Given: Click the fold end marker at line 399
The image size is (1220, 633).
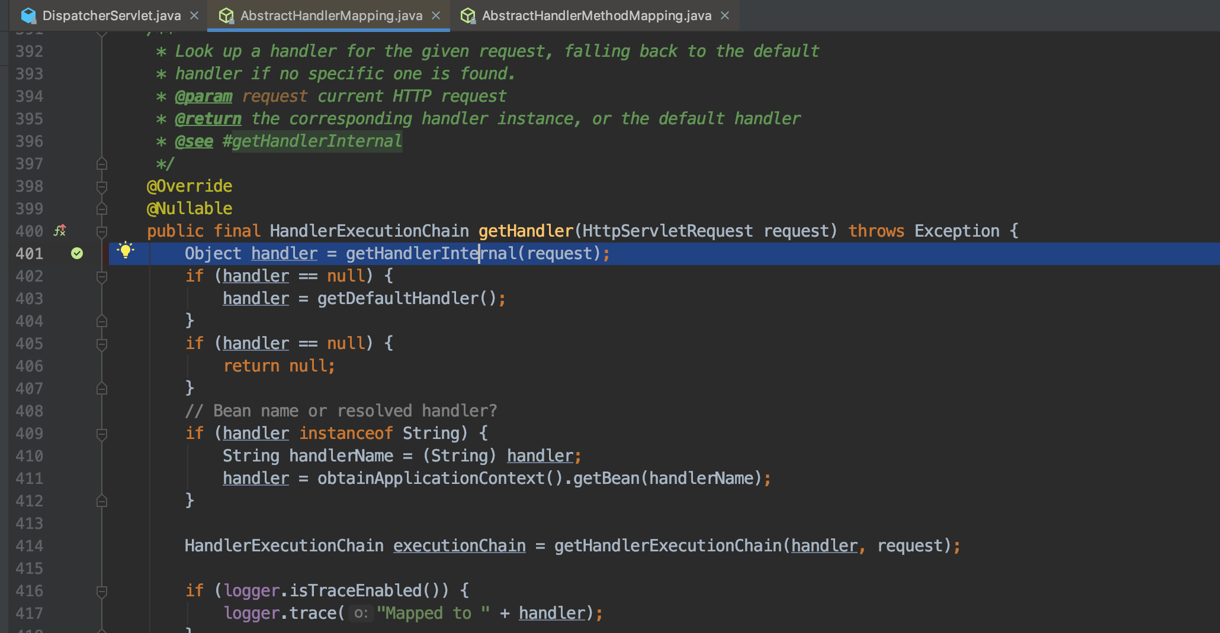Looking at the screenshot, I should pos(102,209).
